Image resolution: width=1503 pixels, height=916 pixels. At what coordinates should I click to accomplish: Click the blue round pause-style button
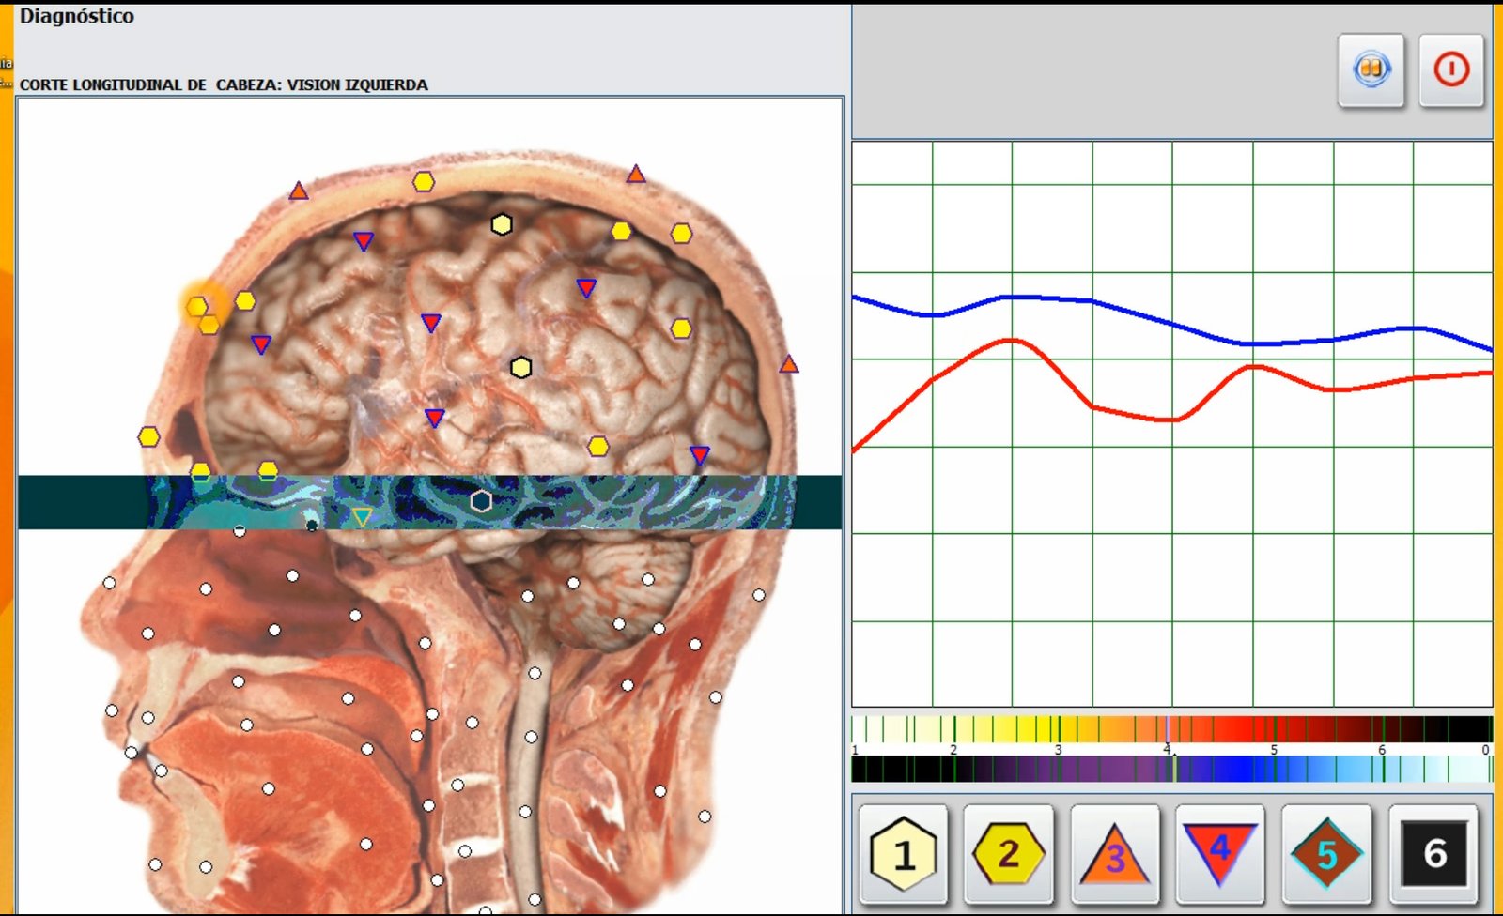[1371, 69]
